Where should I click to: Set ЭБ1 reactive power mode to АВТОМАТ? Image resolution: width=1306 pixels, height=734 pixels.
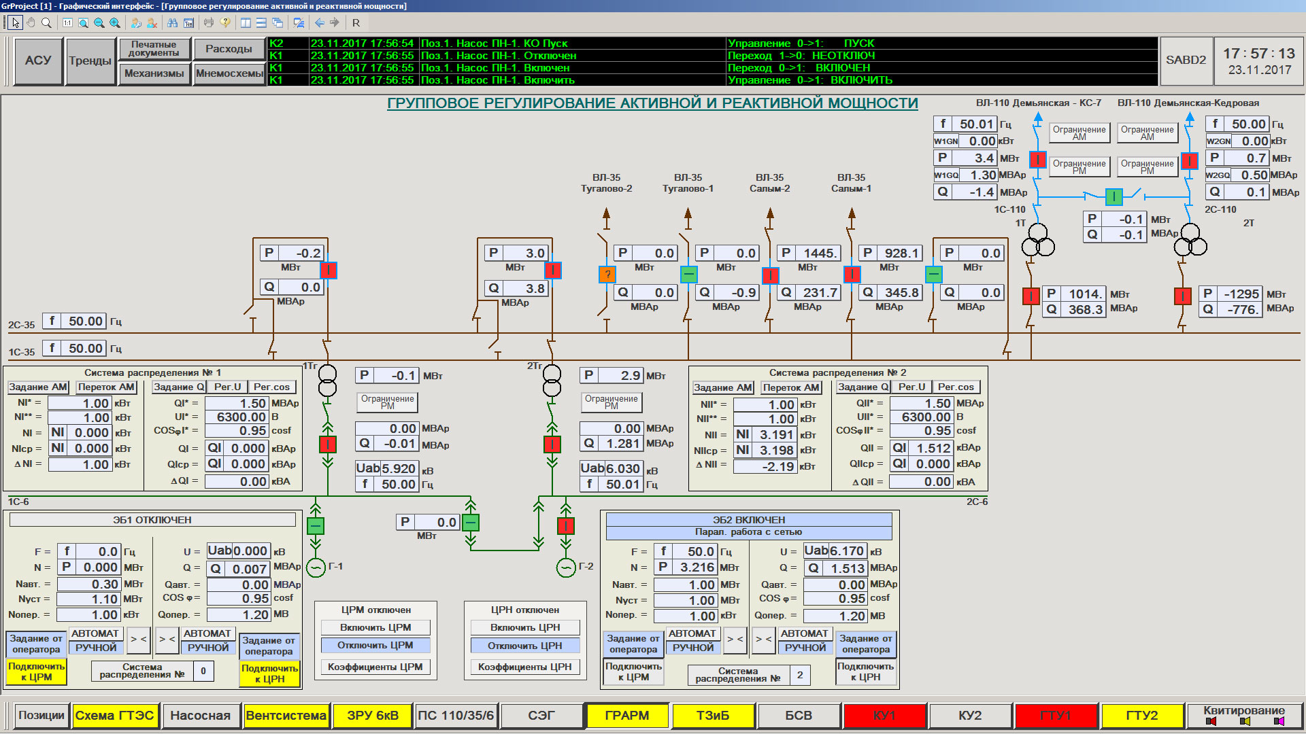coord(207,633)
